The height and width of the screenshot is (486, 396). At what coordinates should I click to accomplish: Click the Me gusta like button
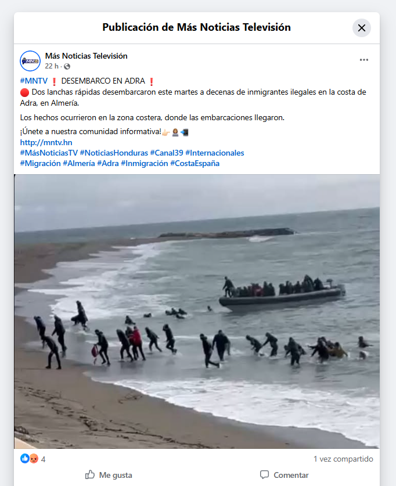[109, 475]
